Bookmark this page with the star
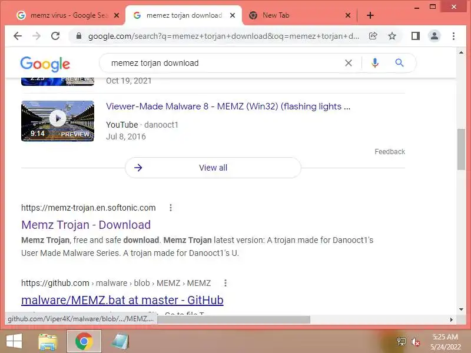 click(x=392, y=36)
